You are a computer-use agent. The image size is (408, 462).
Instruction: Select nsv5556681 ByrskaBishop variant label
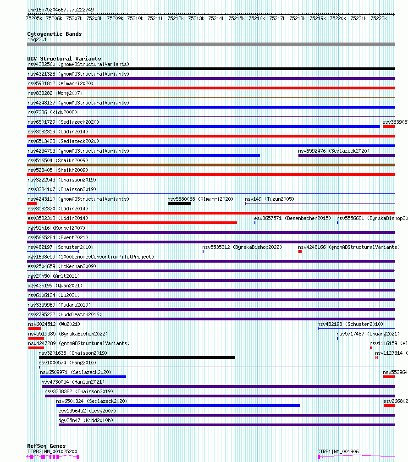[x=372, y=218]
